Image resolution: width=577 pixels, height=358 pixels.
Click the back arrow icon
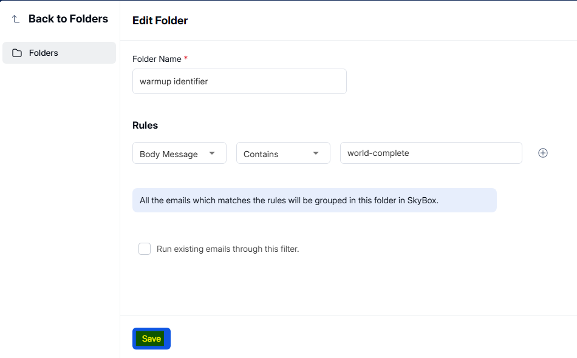(x=16, y=19)
